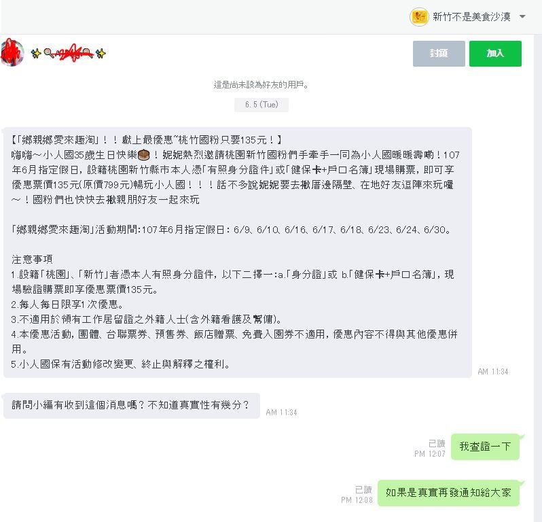Click the 已讀 read status at PM 12:08
Image resolution: width=542 pixels, height=522 pixels.
(x=363, y=489)
